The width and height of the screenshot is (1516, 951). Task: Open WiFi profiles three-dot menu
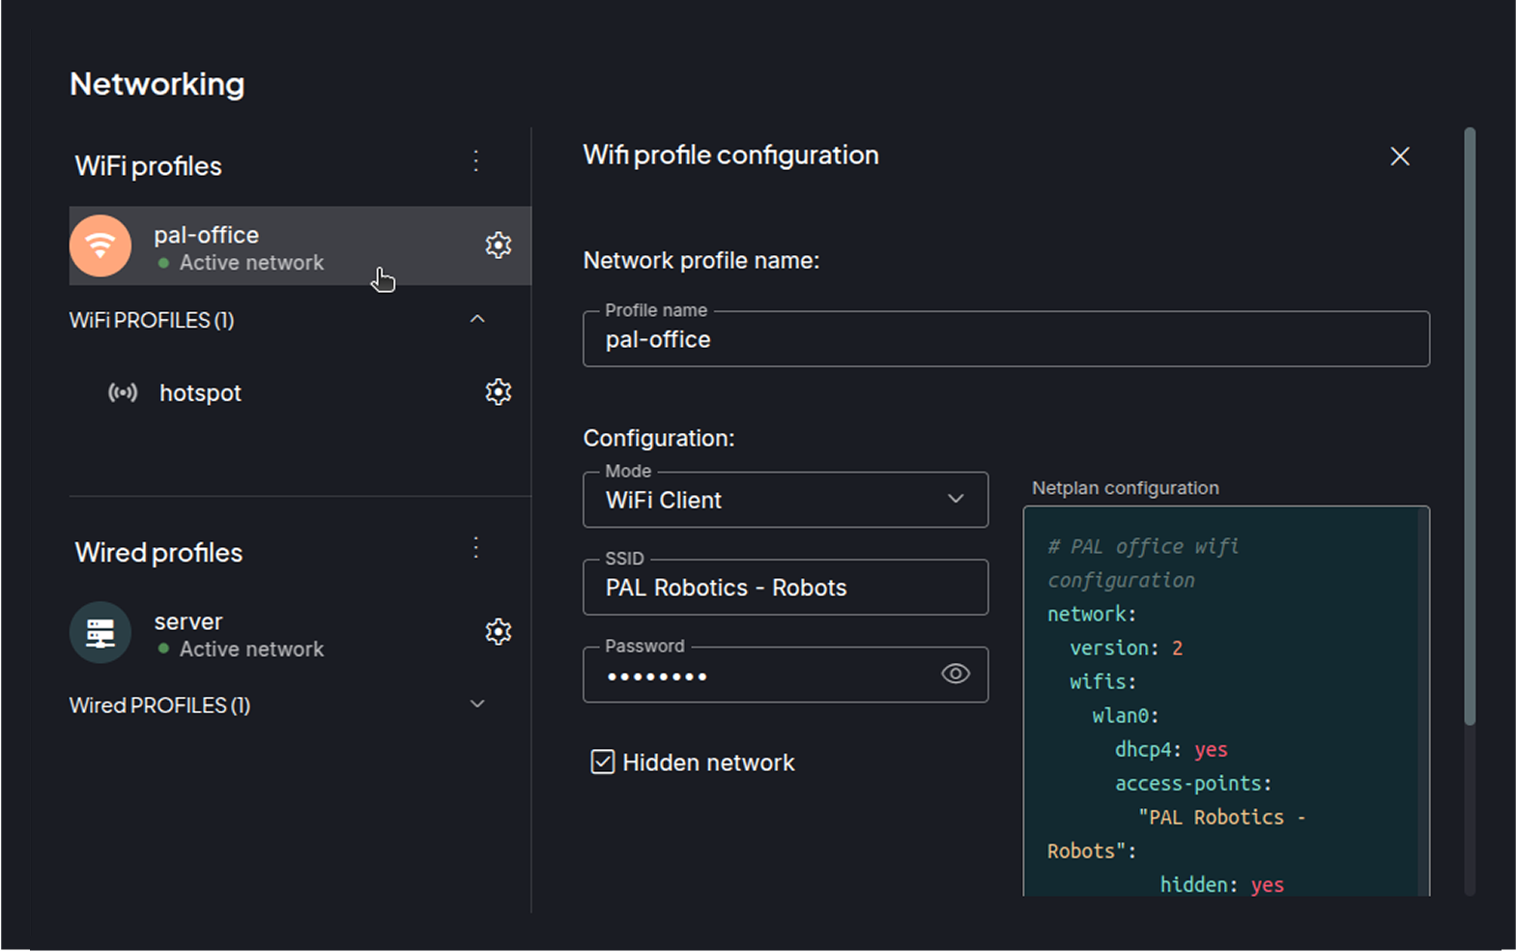click(x=475, y=161)
